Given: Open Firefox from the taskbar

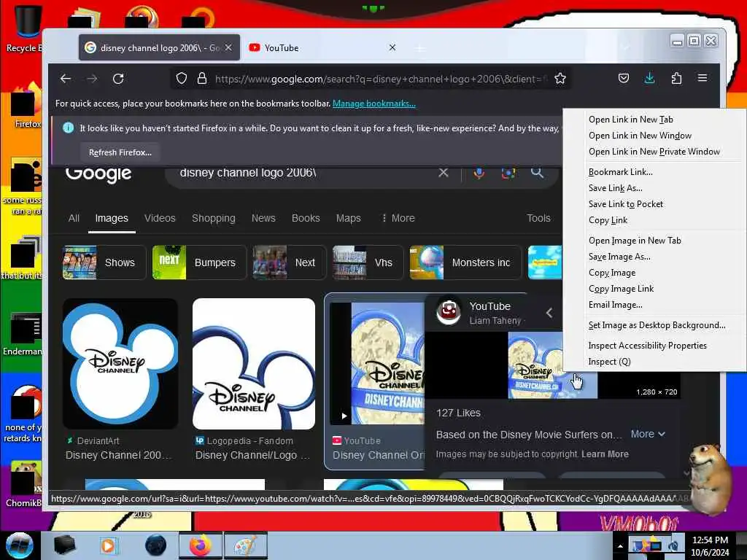Looking at the screenshot, I should click(200, 545).
